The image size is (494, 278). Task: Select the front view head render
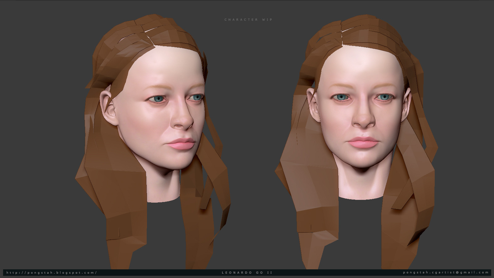click(x=356, y=142)
